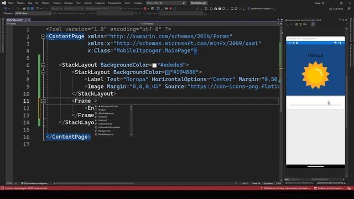Pin the MainPage.xaml tab

pos(26,20)
